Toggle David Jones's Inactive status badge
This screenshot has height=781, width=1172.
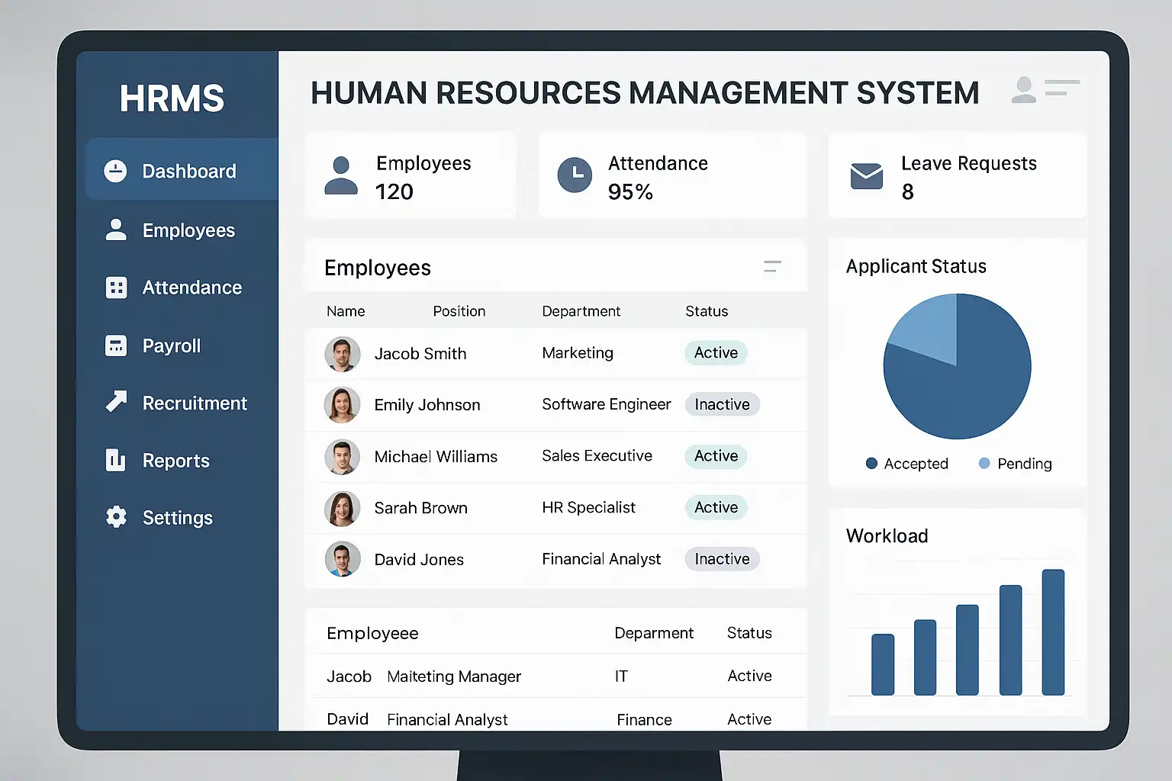tap(722, 559)
